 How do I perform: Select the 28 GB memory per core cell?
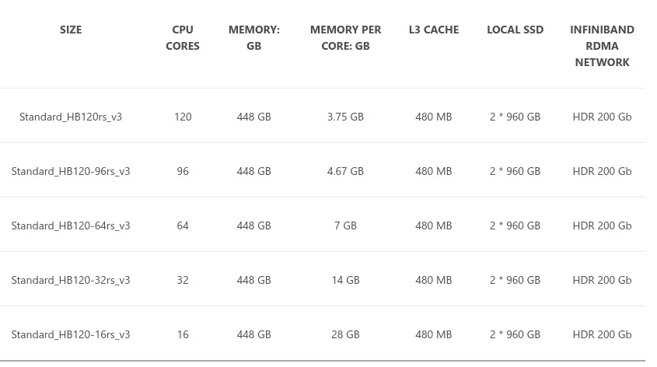click(345, 334)
